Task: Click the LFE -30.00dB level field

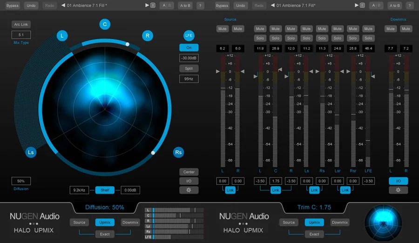Action: 189,58
